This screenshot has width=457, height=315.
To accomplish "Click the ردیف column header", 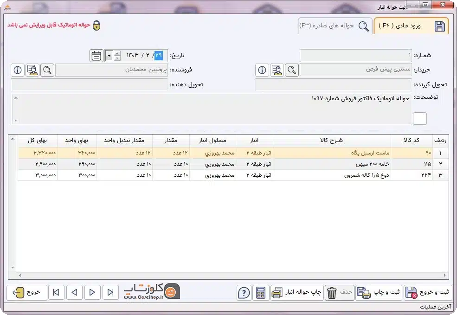I will tap(440, 141).
